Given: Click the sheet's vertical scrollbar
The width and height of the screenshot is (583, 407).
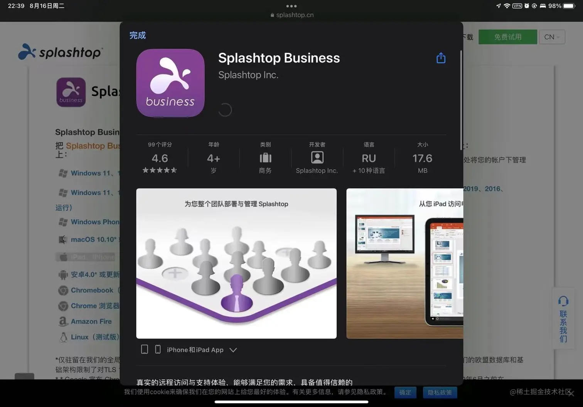Looking at the screenshot, I should click(x=461, y=100).
